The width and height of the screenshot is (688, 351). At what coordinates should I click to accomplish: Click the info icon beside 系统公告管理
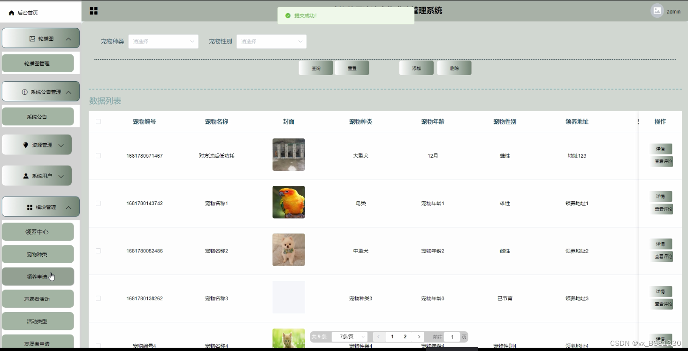(25, 92)
